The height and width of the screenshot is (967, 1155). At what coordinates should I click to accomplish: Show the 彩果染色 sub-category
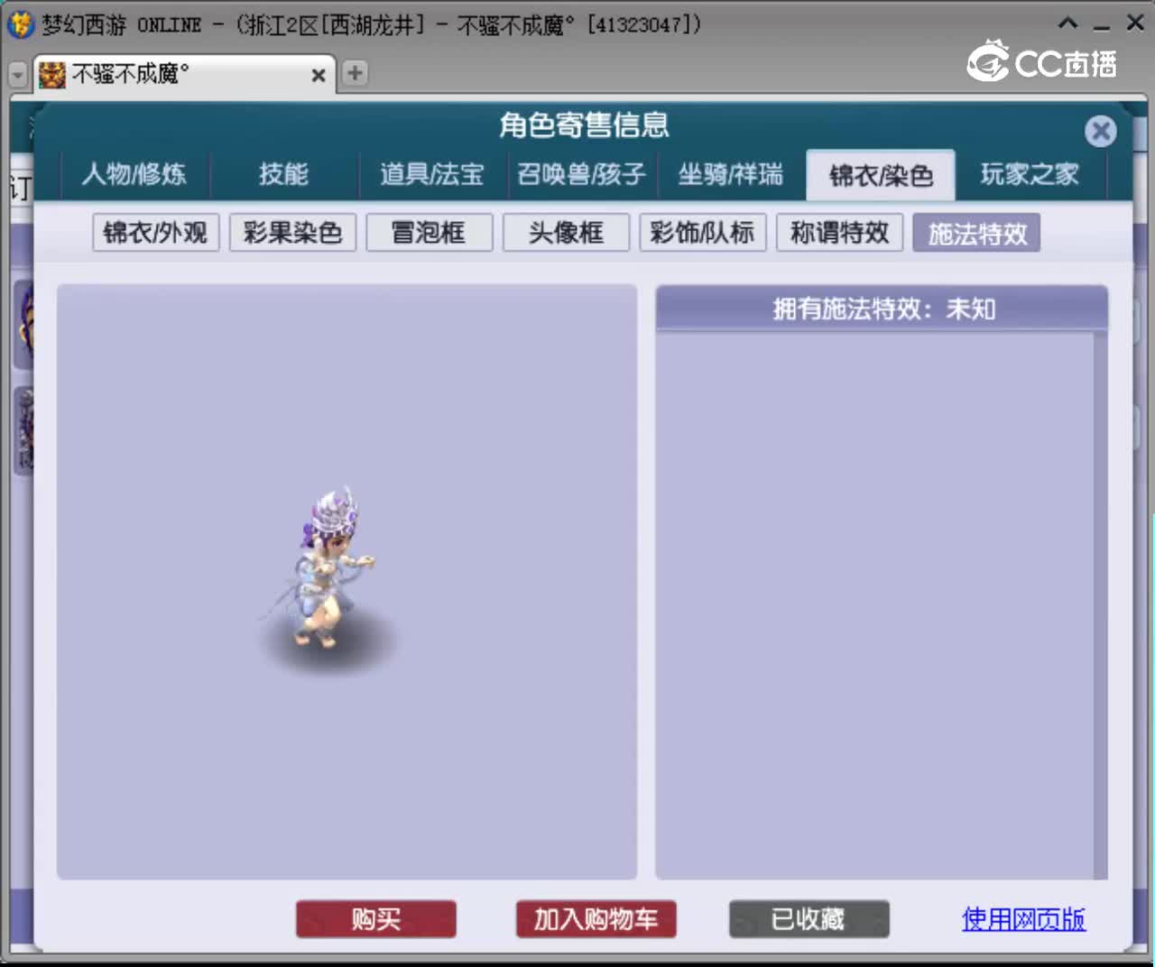click(292, 233)
